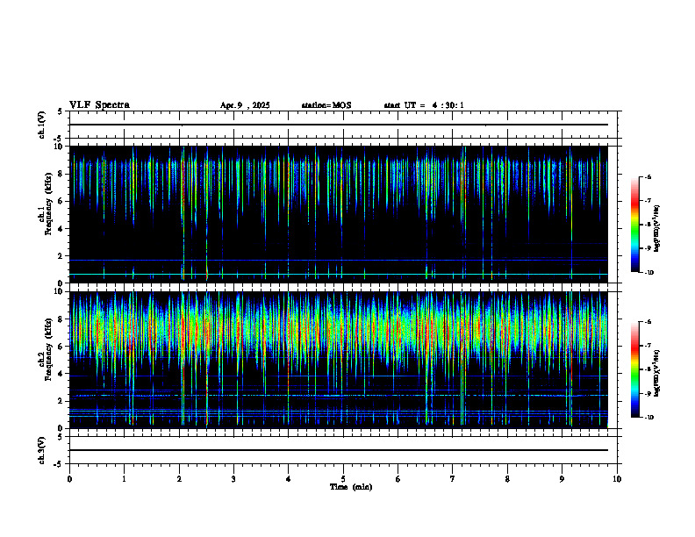
Task: Click the 'ch.1(V)' axis label at top
Action: (x=41, y=125)
